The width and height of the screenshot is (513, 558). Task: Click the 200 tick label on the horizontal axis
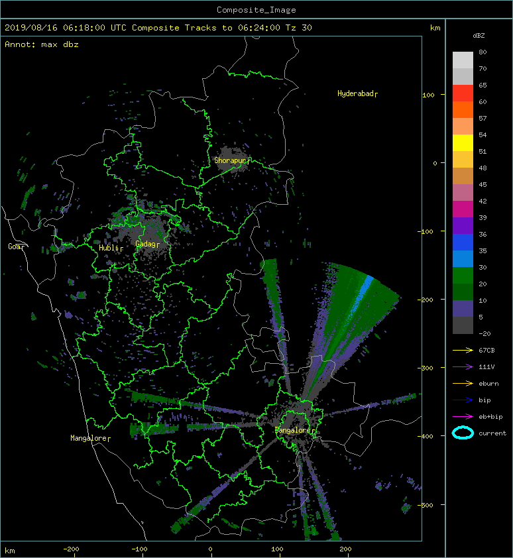tap(345, 549)
